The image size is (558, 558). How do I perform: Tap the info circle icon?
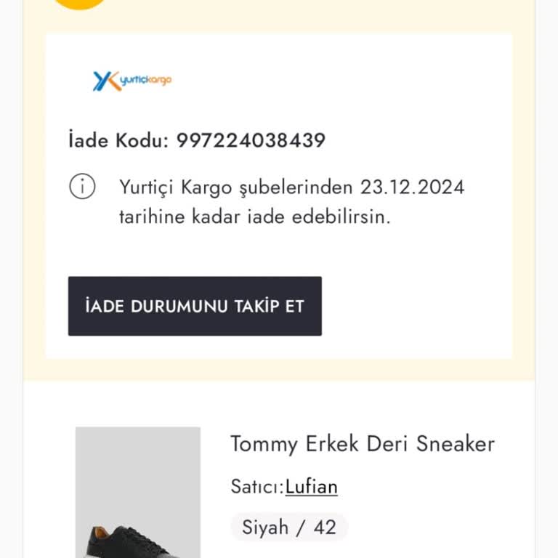[x=82, y=187]
